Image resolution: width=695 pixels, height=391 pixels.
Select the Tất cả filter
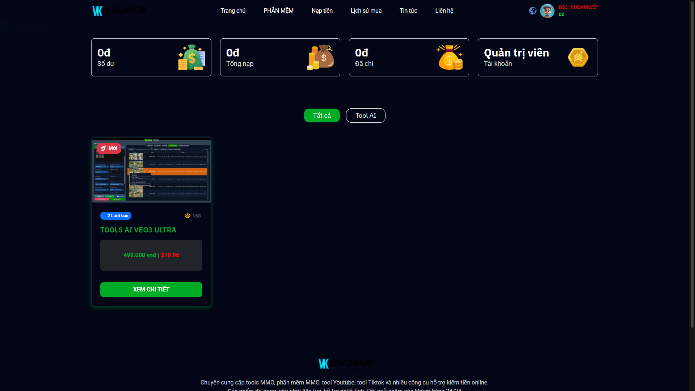tap(322, 115)
